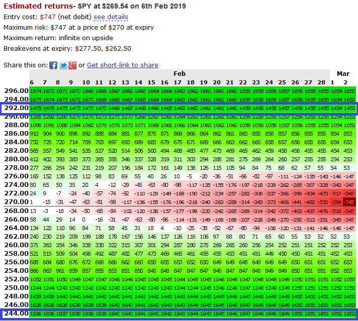Click the 254.00 price row label
Viewport: 358px width, 321px height.
tap(16, 271)
